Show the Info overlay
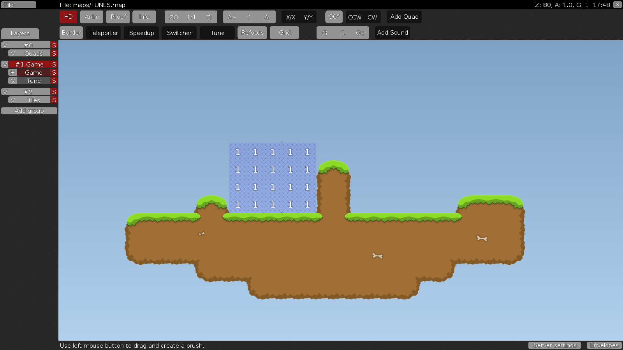This screenshot has width=623, height=350. [144, 17]
